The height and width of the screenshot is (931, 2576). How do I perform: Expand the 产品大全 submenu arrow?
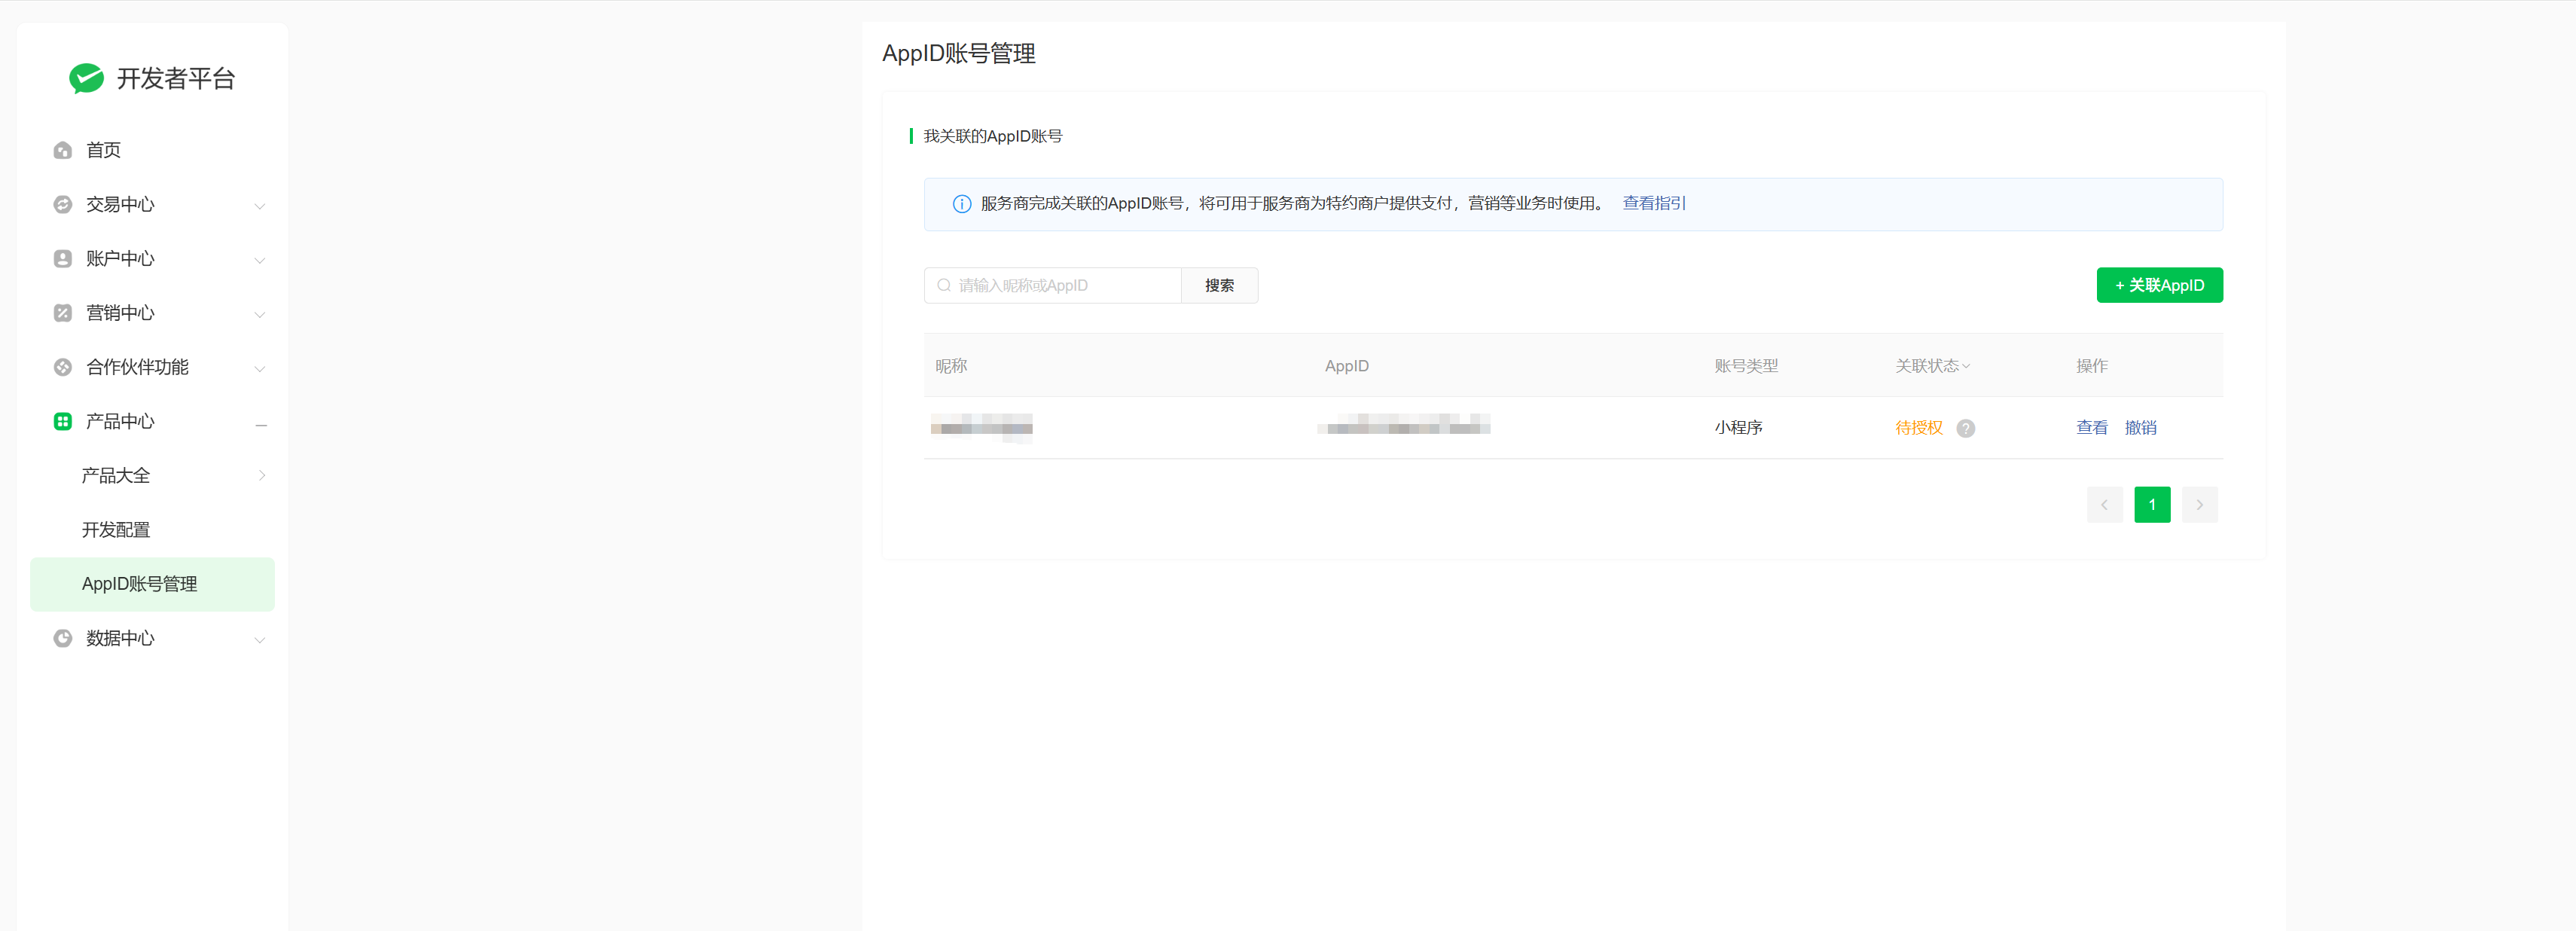tap(262, 476)
